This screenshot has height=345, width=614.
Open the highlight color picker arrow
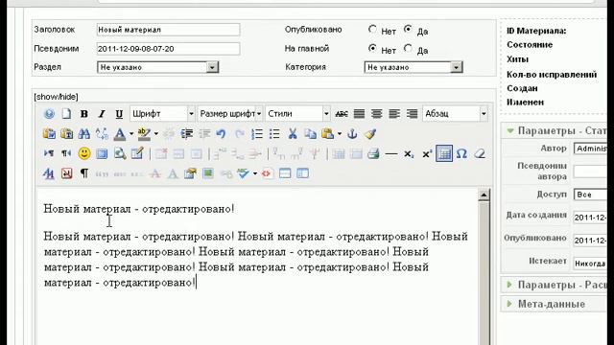tap(155, 134)
